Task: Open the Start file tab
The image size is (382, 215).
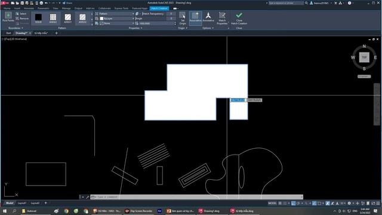Action: tap(8, 33)
